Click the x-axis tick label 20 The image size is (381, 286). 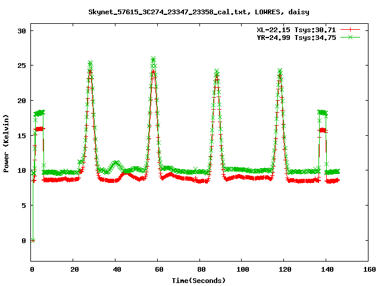tap(74, 269)
